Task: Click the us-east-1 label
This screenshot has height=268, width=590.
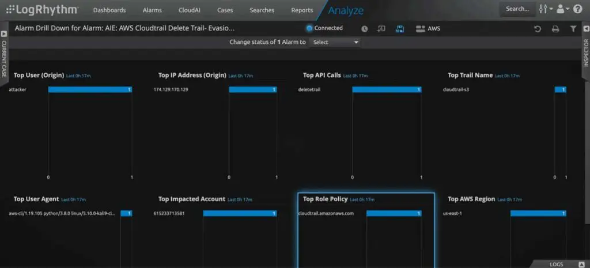Action: click(x=453, y=213)
